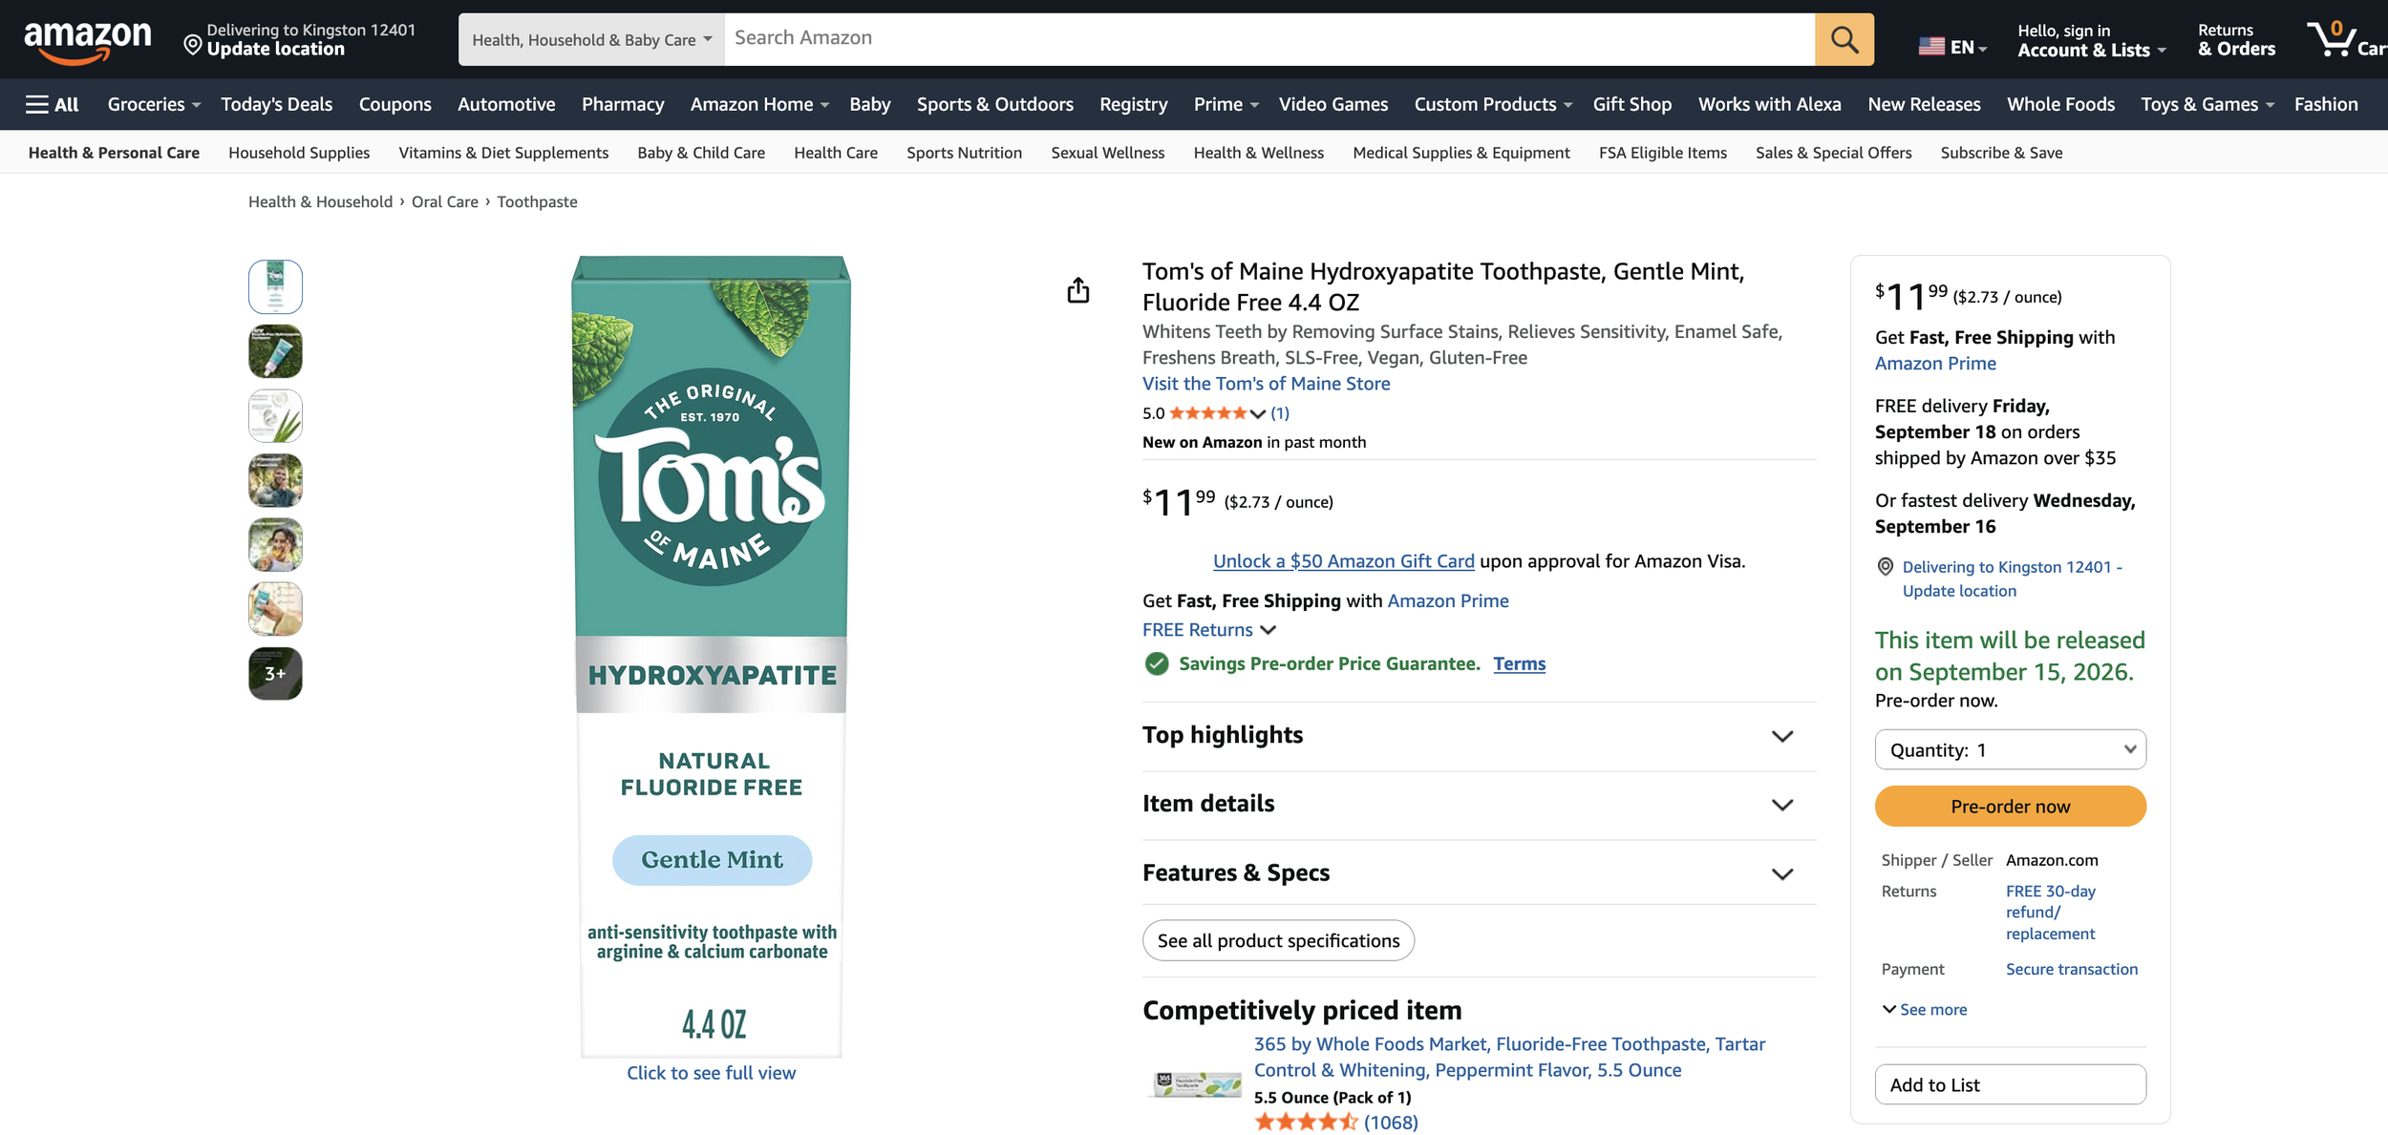Expand the Item details section
Screen dimensions: 2388x1135
pyautogui.click(x=1478, y=804)
